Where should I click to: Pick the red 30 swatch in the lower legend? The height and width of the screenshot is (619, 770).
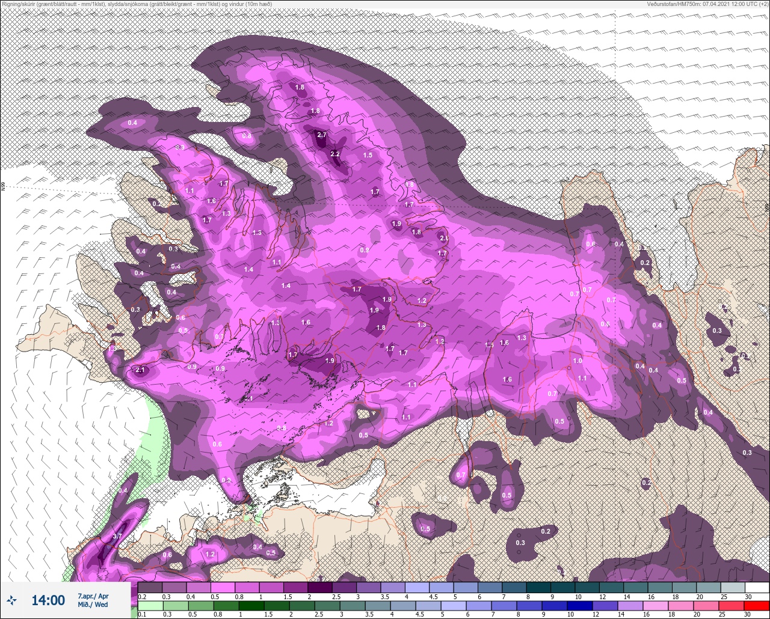(757, 606)
